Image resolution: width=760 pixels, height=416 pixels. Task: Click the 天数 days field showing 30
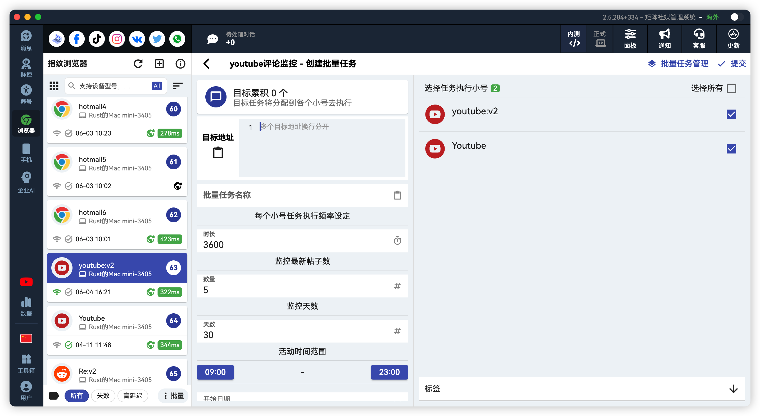pyautogui.click(x=302, y=331)
